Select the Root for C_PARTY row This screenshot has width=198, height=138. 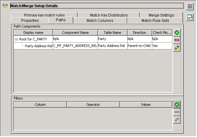[33, 39]
